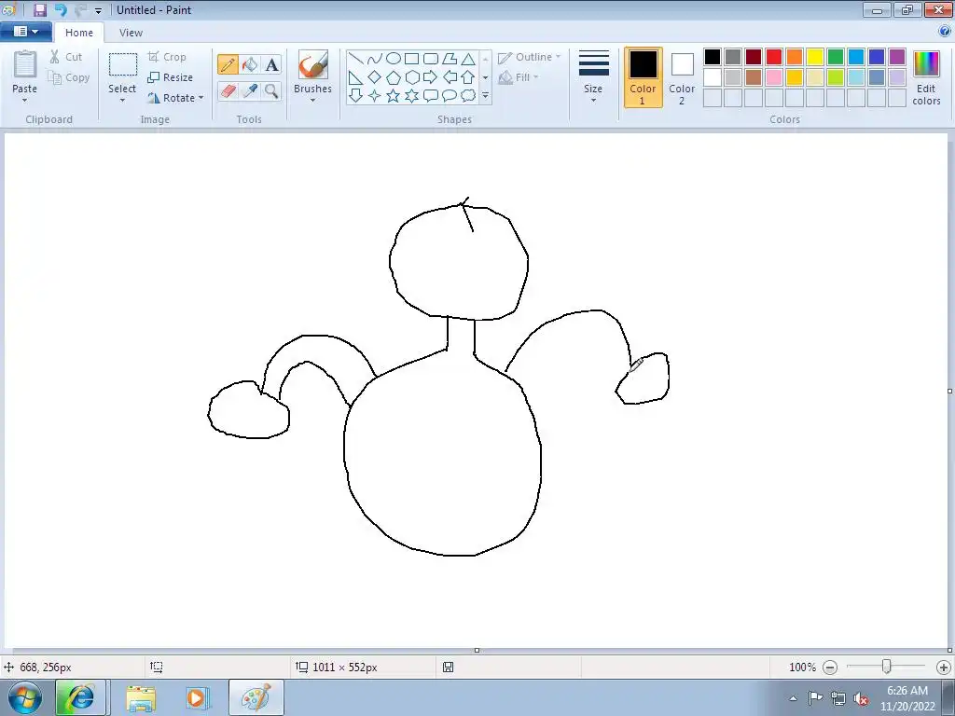955x716 pixels.
Task: Choose the Polygon shape
Action: [x=450, y=59]
